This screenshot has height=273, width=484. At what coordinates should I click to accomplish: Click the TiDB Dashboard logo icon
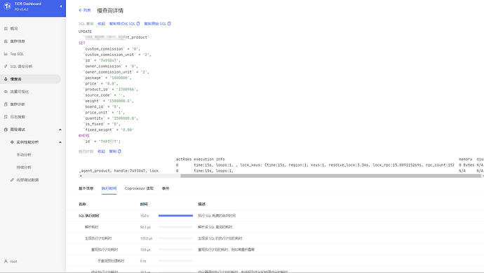[x=8, y=6]
